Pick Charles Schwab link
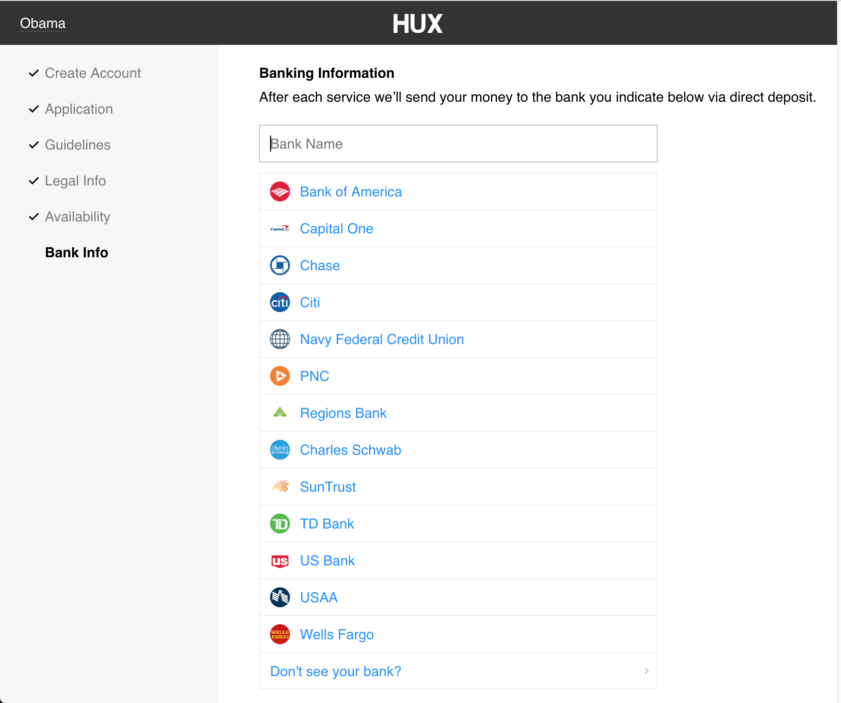Image resolution: width=841 pixels, height=703 pixels. [351, 450]
